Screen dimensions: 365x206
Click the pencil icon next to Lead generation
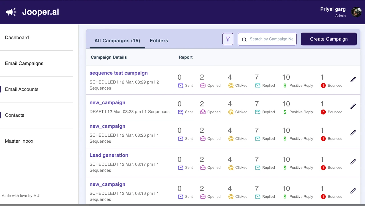353,161
